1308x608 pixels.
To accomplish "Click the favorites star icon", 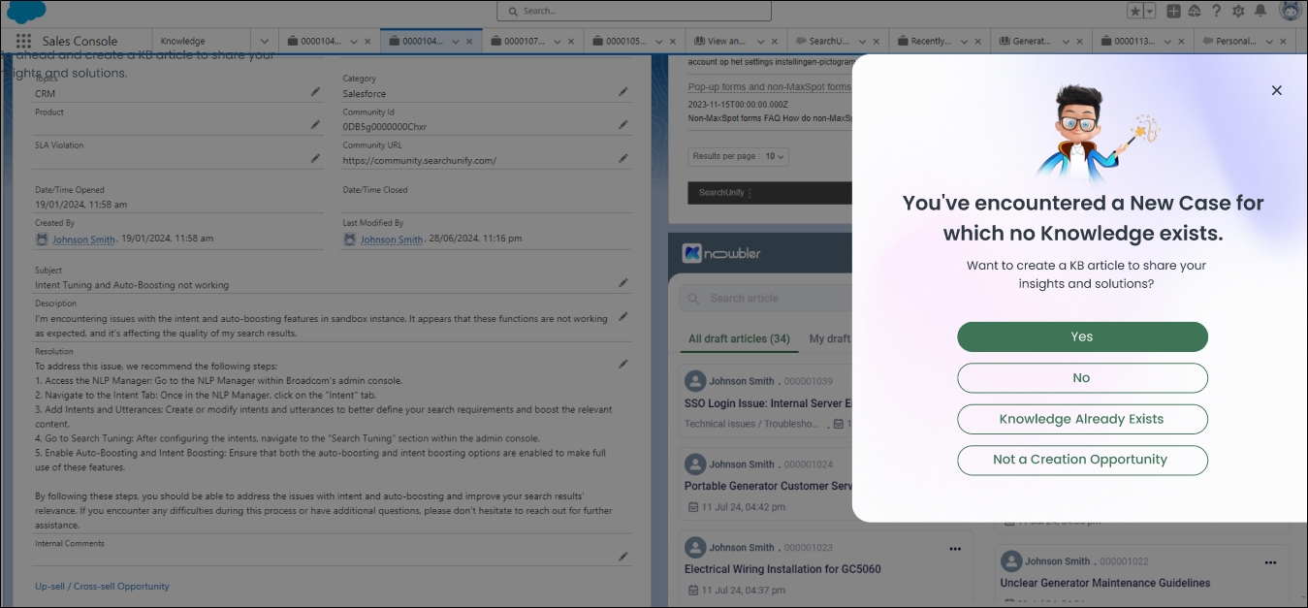I will (x=1134, y=11).
